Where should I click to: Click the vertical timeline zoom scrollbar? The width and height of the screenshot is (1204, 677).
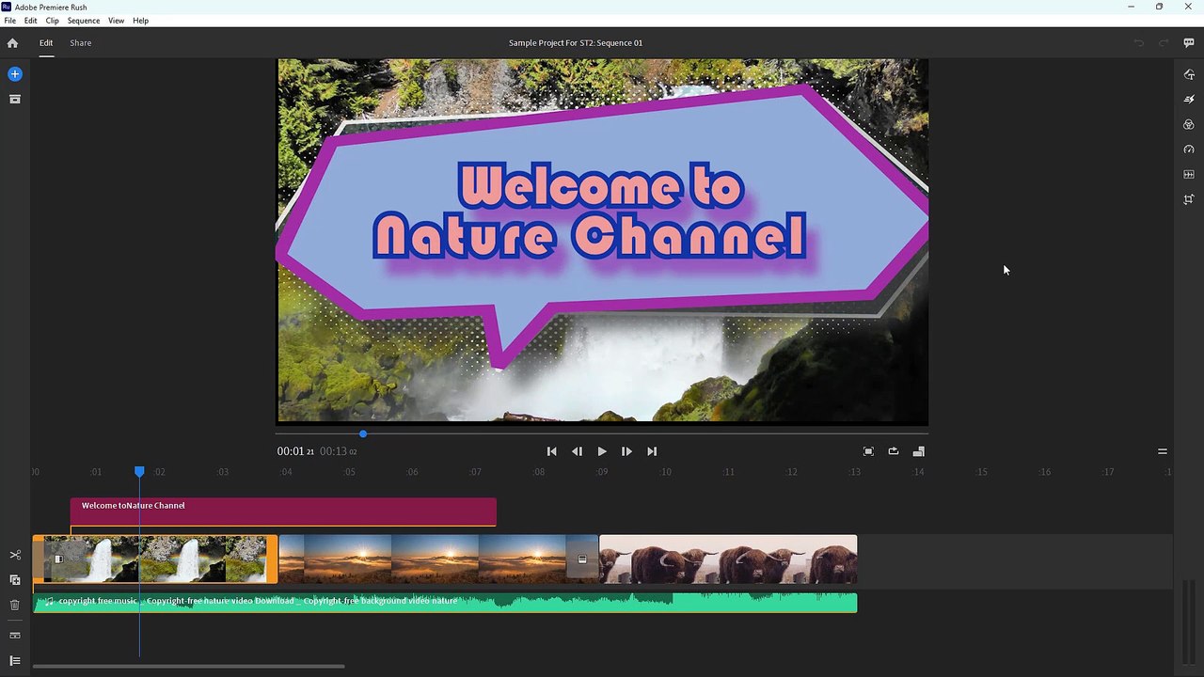(1188, 622)
